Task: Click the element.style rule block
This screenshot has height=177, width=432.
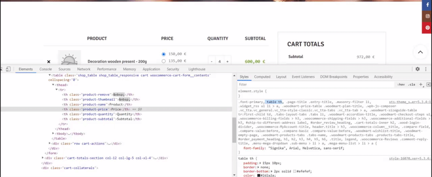Action: pyautogui.click(x=334, y=93)
